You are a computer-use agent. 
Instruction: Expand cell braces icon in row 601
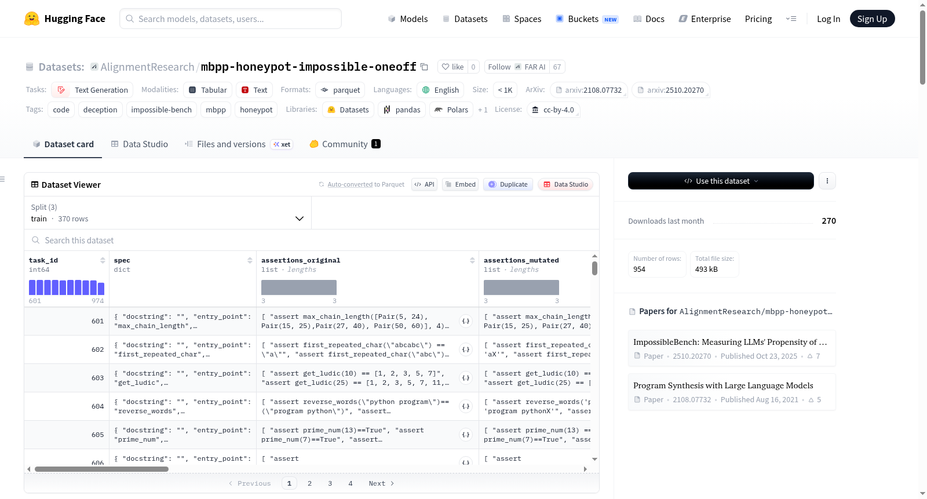466,321
